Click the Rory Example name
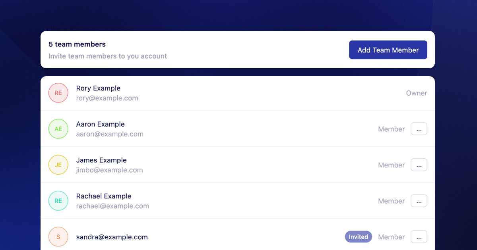 98,88
